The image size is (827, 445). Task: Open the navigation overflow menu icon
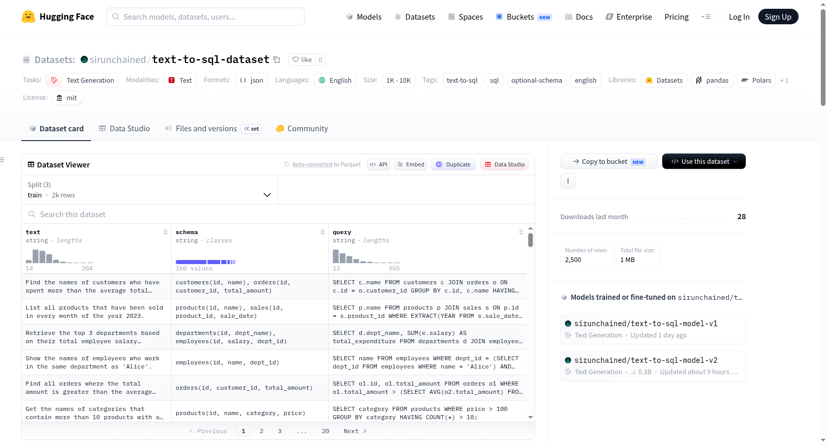click(706, 17)
